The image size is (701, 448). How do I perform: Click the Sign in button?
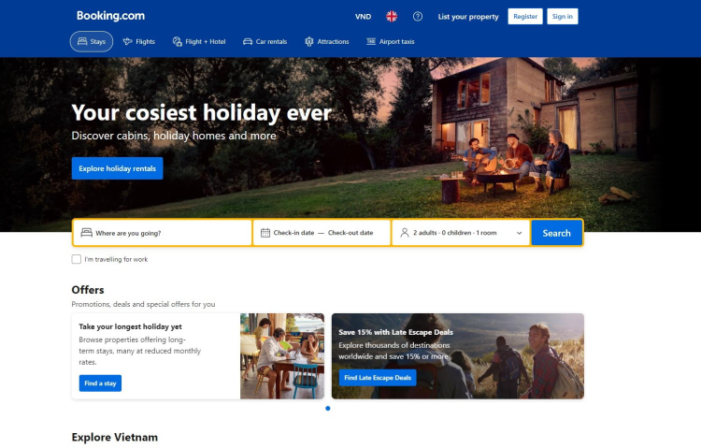tap(563, 17)
